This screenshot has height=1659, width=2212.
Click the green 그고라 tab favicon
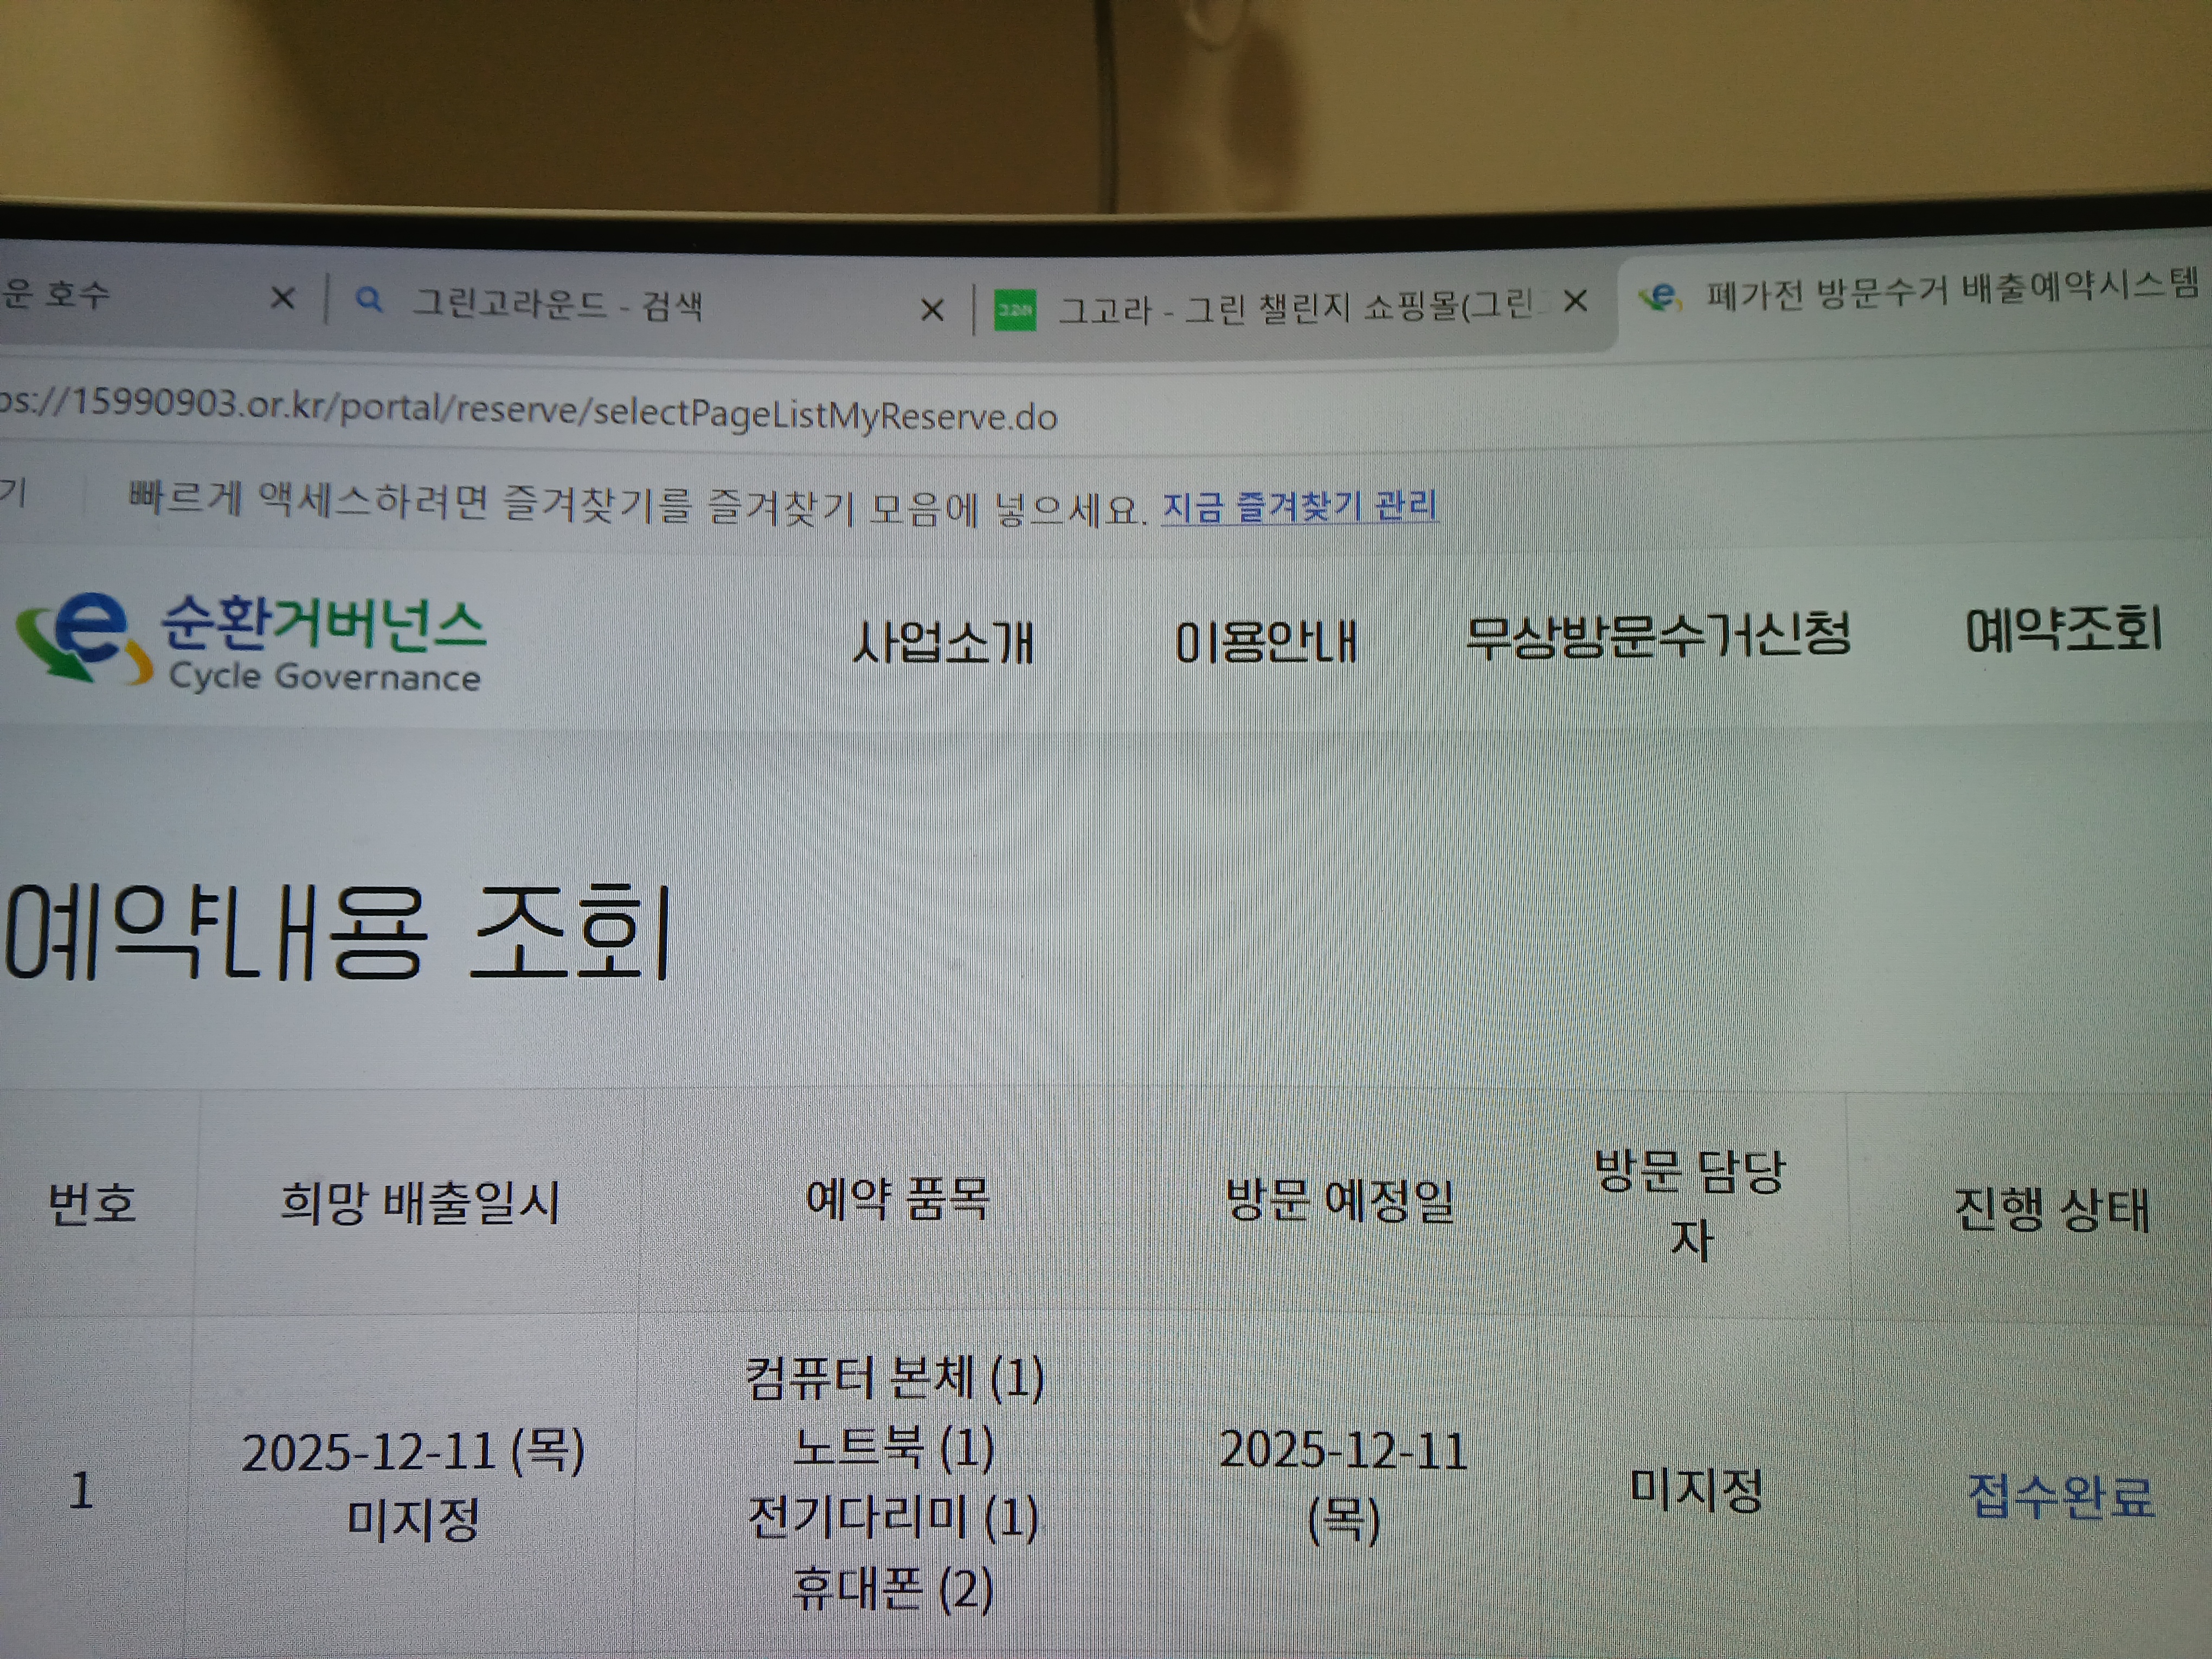[x=1015, y=310]
